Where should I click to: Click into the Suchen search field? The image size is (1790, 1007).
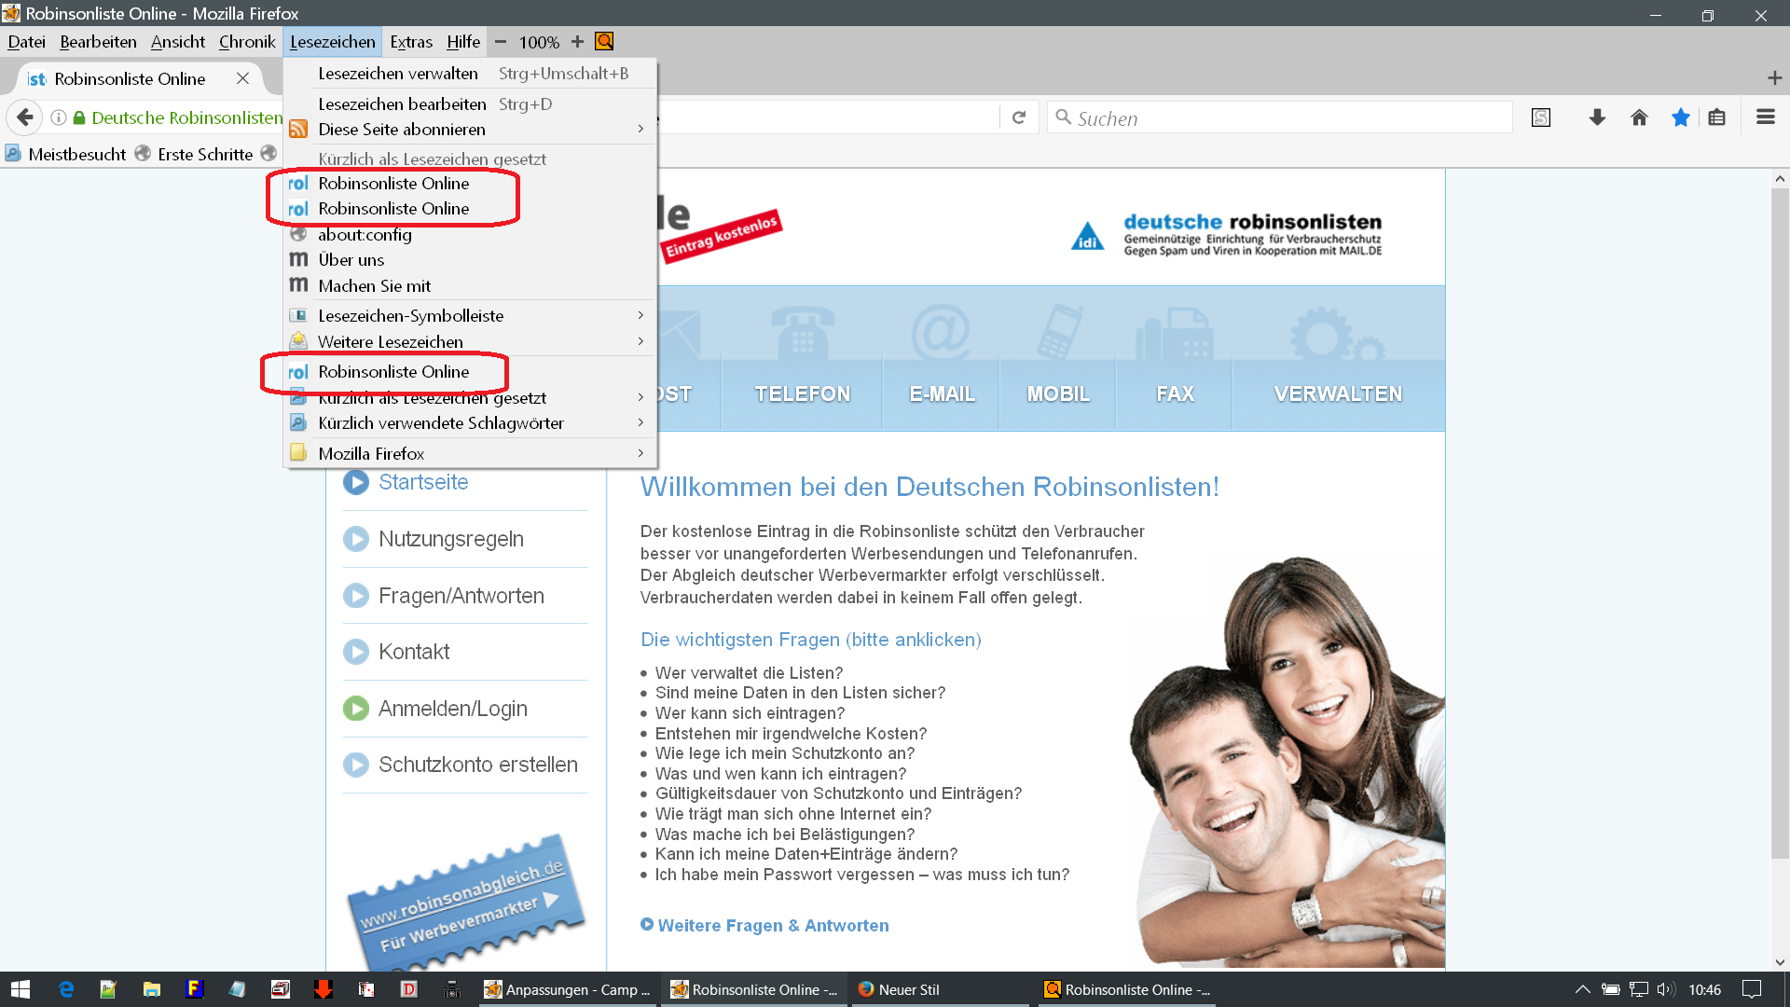[x=1287, y=118]
